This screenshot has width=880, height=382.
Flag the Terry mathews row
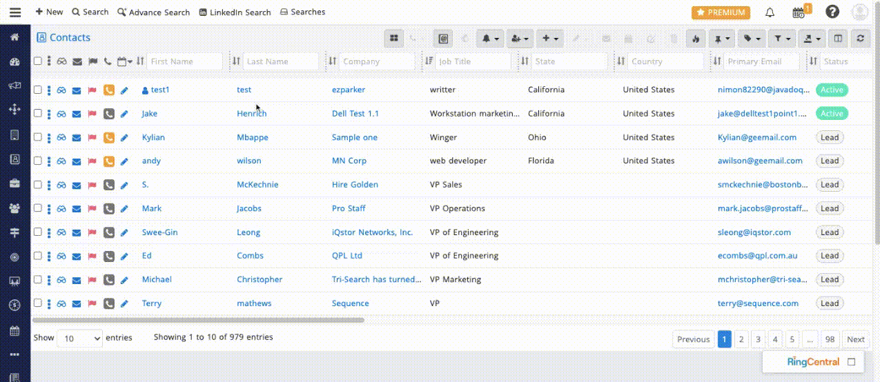coord(92,303)
